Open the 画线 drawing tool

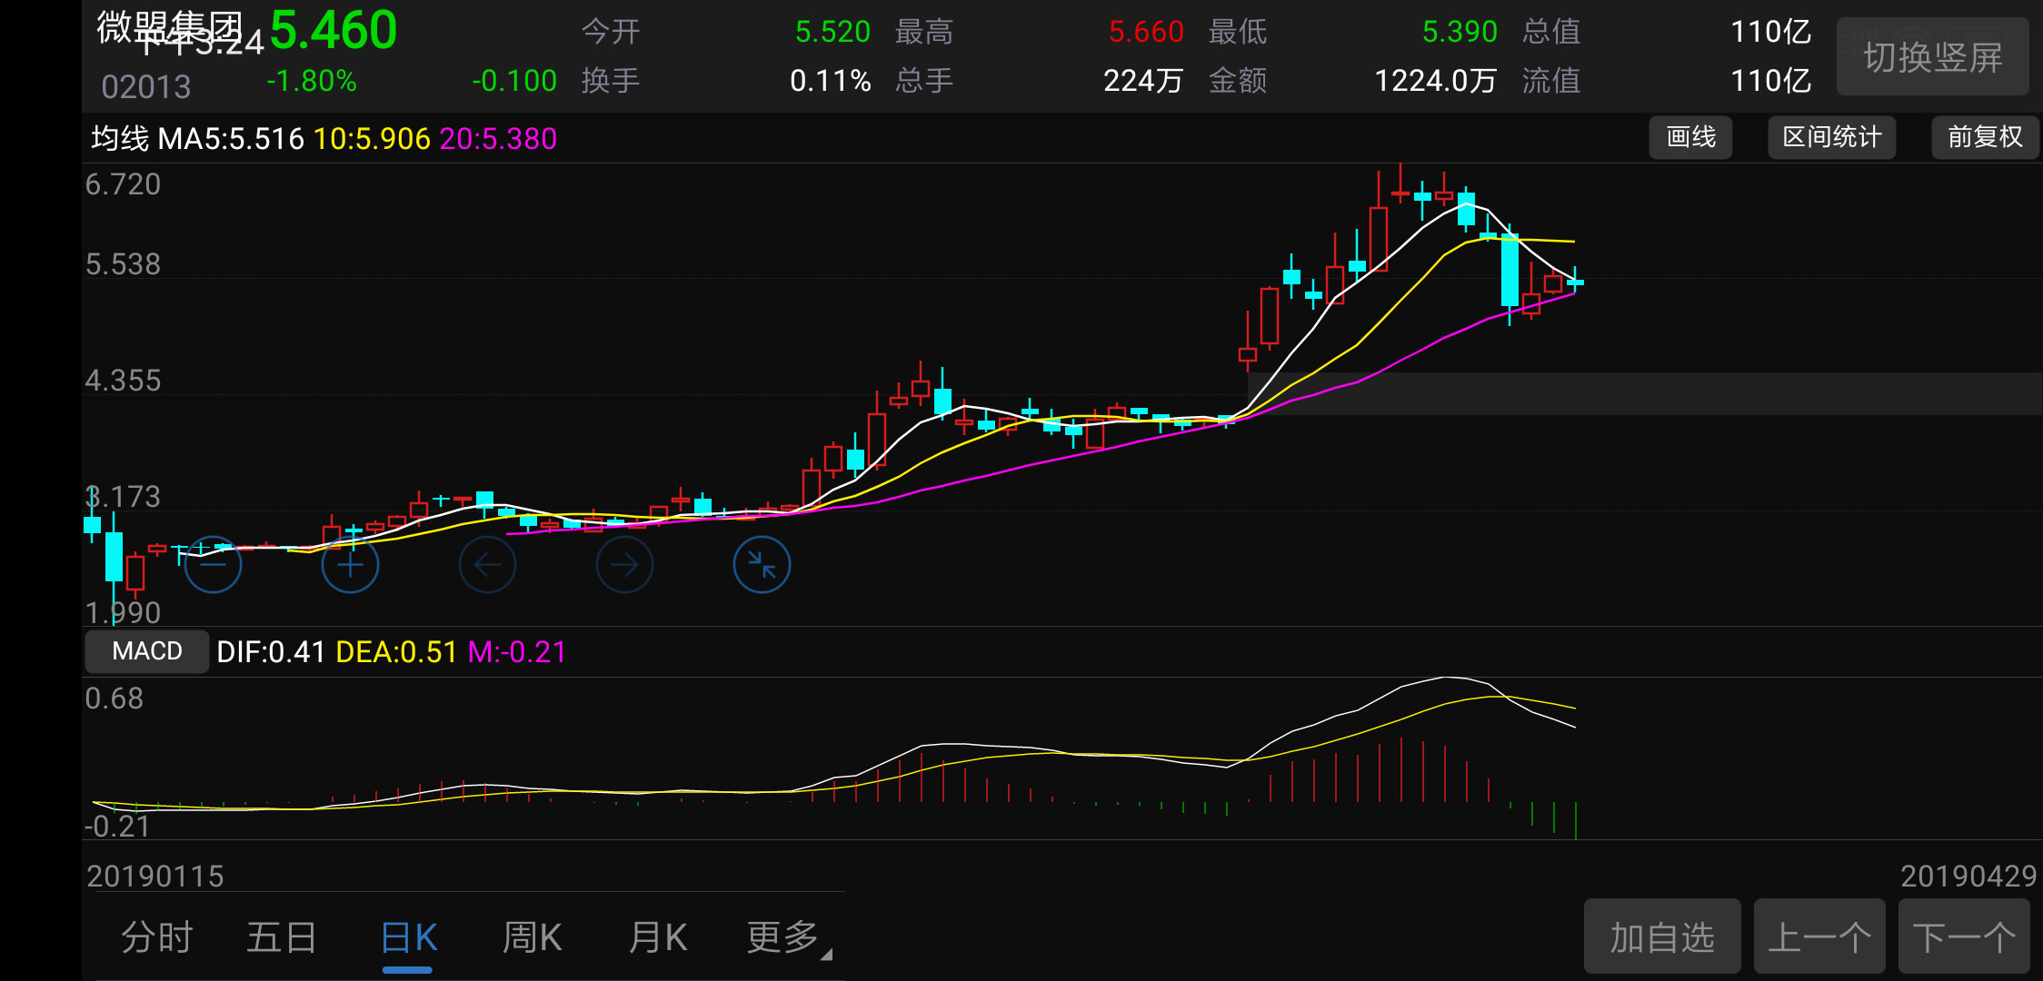pos(1690,137)
